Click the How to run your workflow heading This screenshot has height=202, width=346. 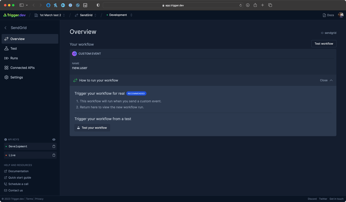pyautogui.click(x=99, y=80)
